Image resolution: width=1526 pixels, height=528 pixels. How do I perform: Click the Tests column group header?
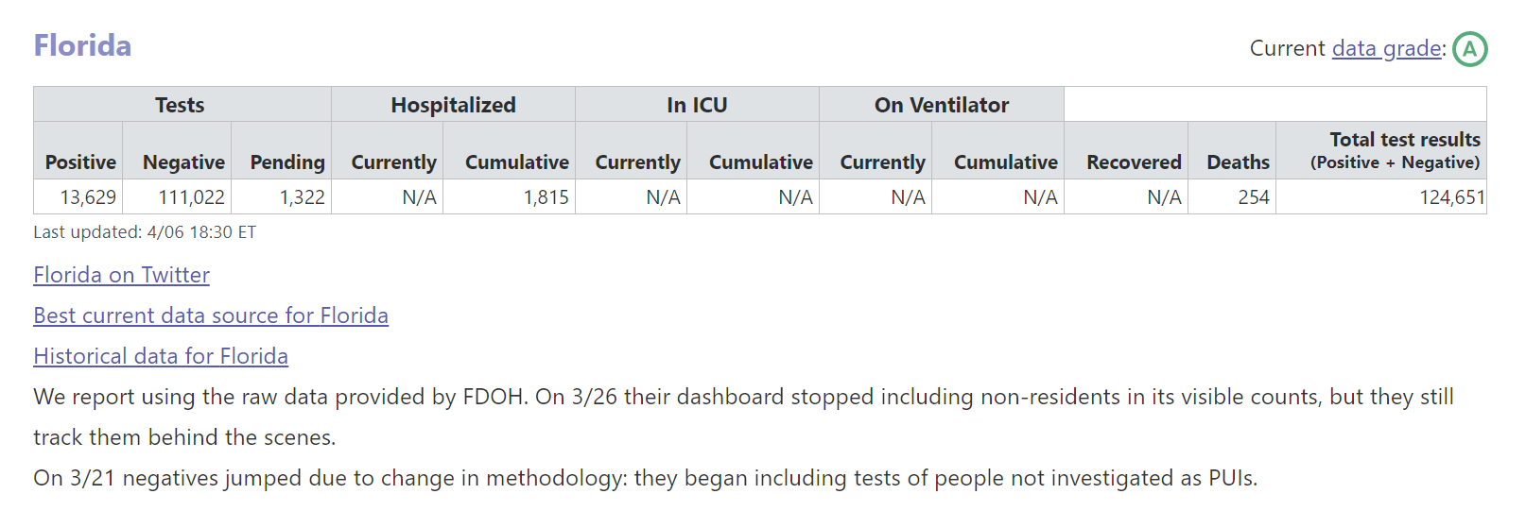point(182,104)
